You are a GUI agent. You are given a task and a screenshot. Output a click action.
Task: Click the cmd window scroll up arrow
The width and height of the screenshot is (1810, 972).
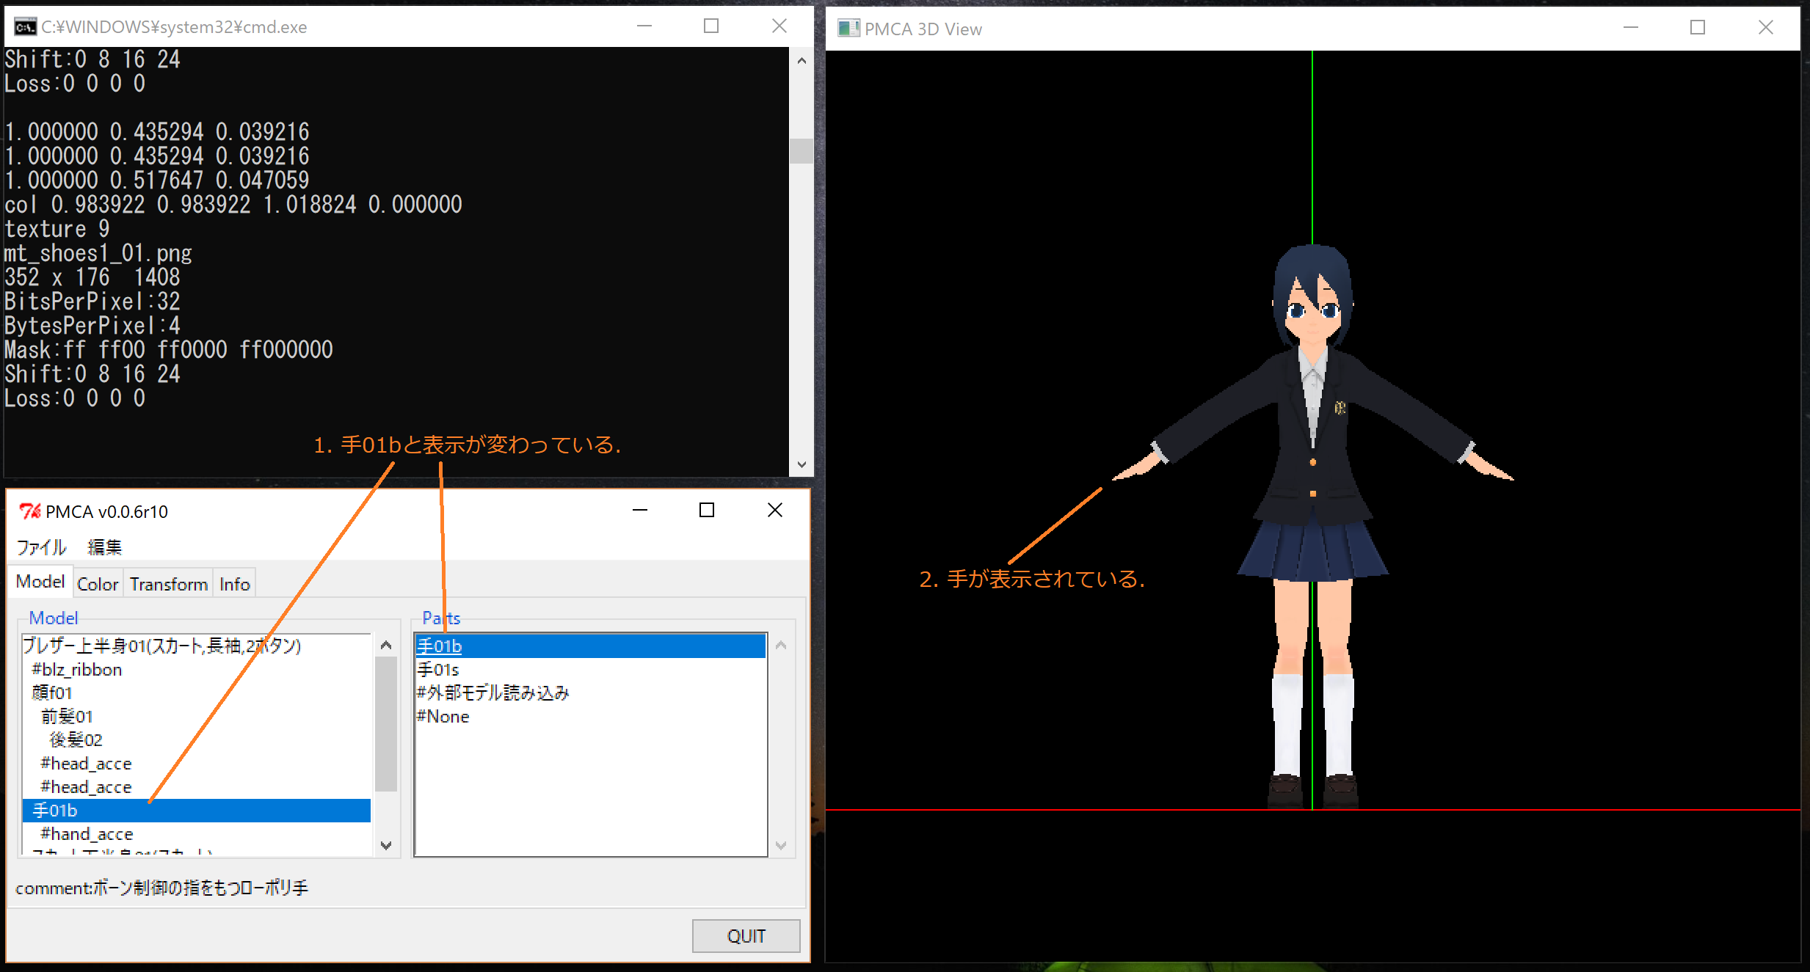click(x=802, y=61)
